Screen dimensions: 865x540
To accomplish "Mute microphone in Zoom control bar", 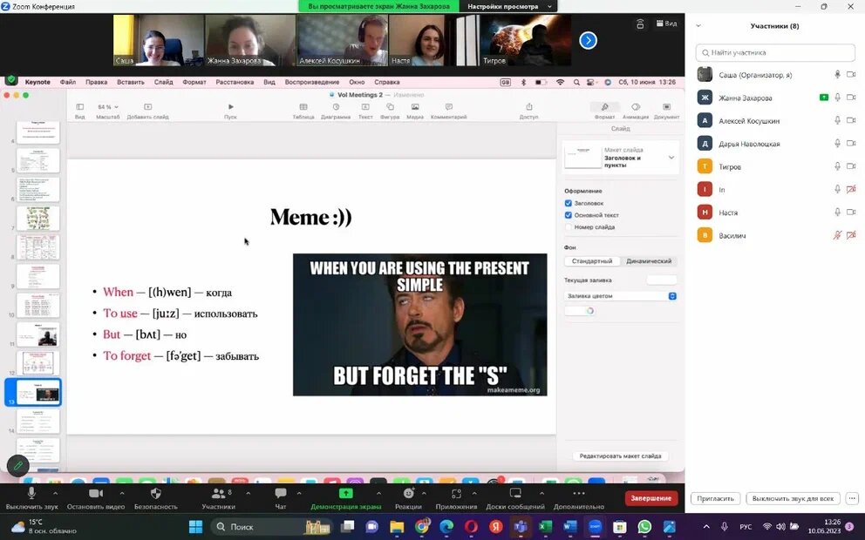I will tap(31, 493).
